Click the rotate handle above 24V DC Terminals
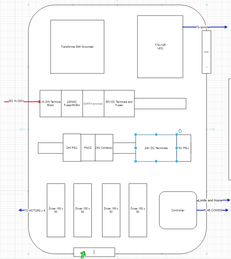 click(180, 131)
